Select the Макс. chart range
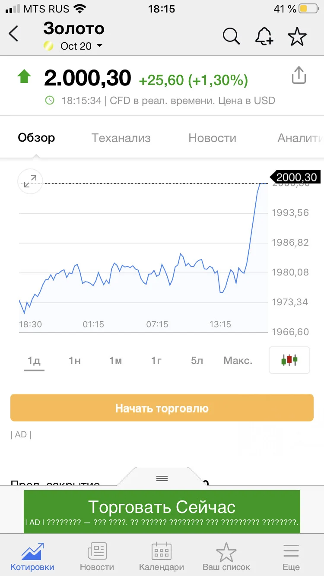 [238, 361]
